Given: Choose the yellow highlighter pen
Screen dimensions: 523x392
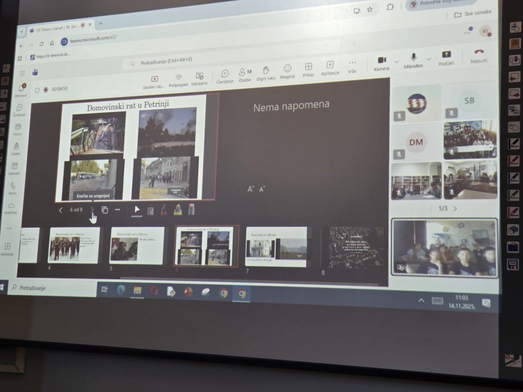Looking at the screenshot, I should (x=178, y=209).
